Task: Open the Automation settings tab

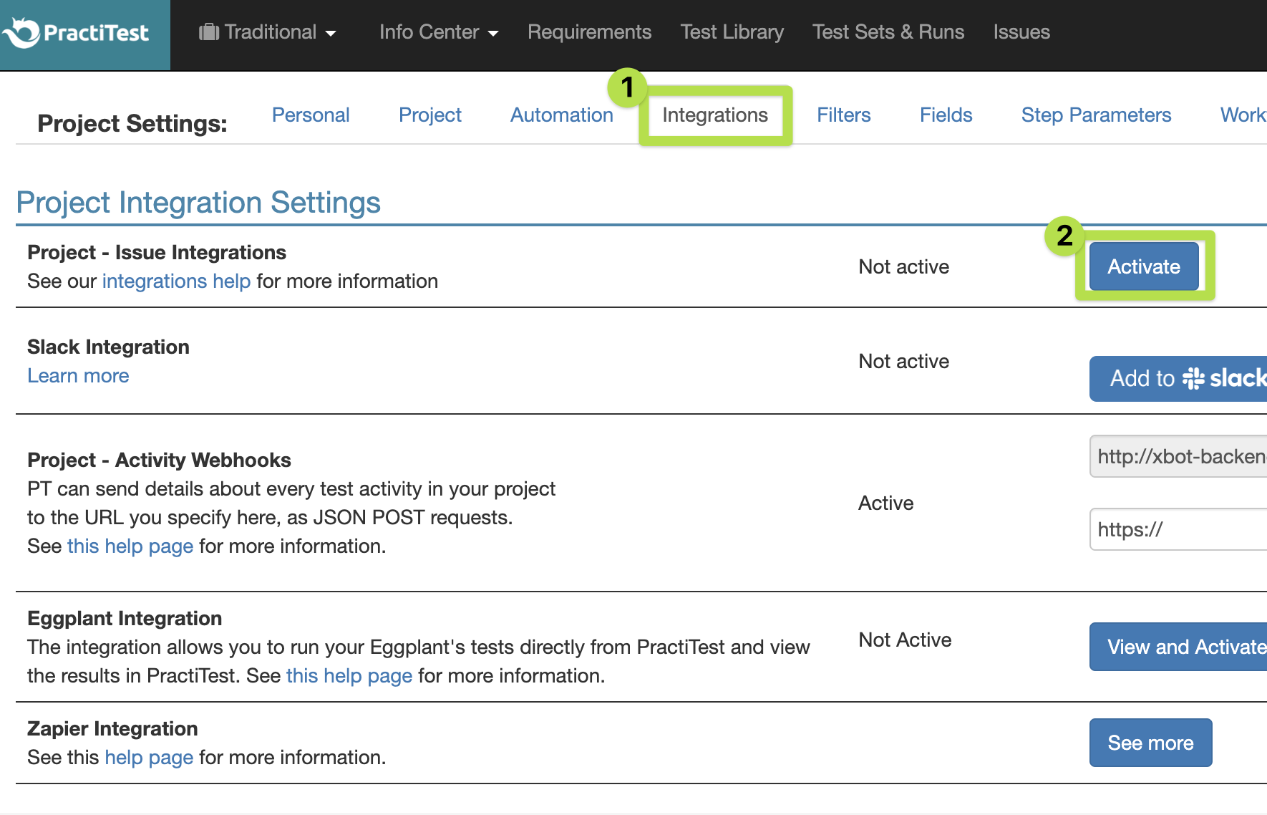Action: coord(561,115)
